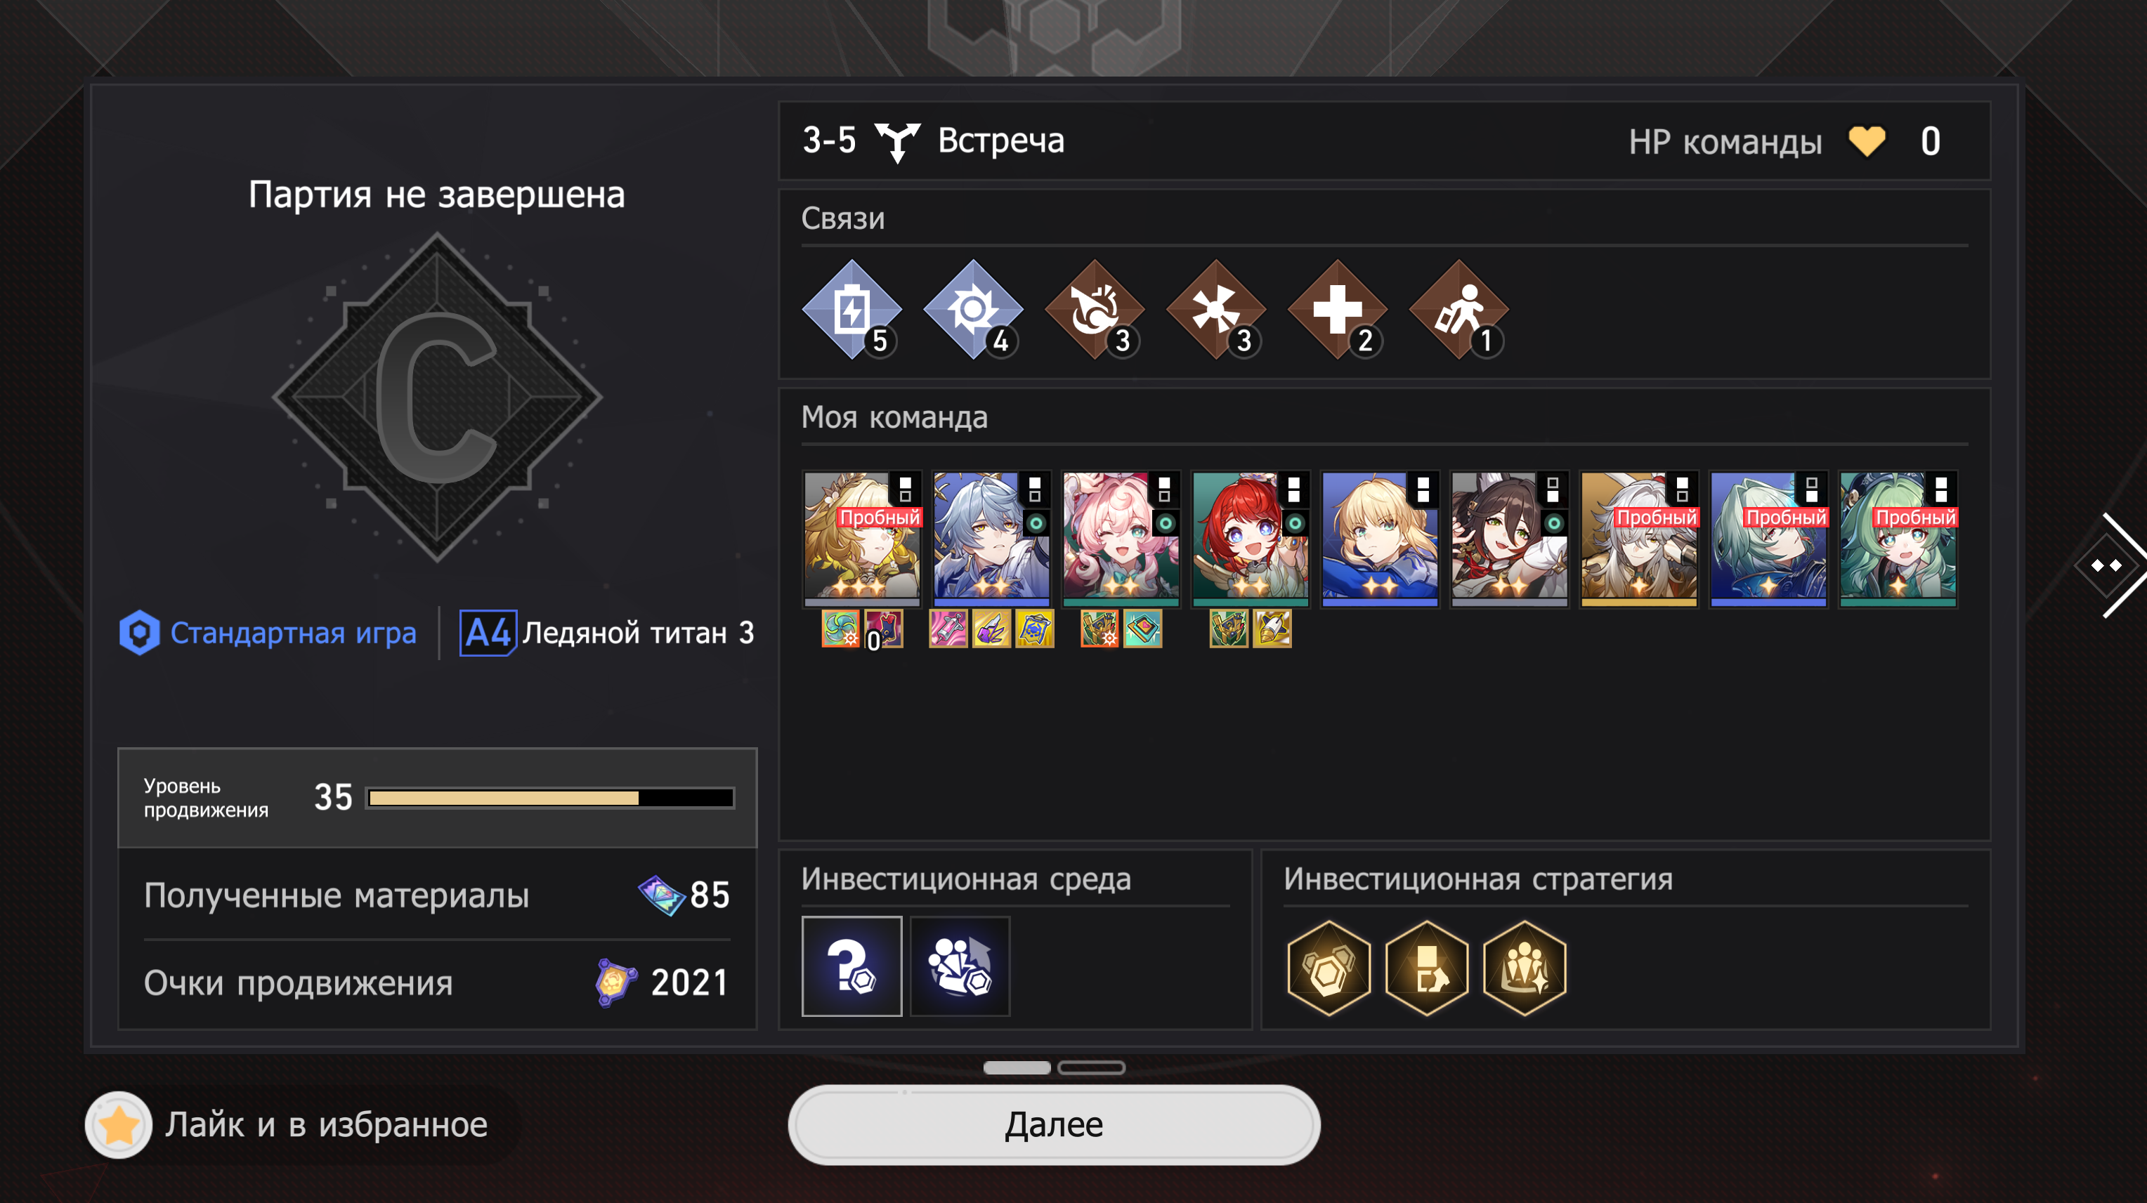Viewport: 2147px width, 1203px height.
Task: Click the first investment strategy hexagon icon
Action: 1329,967
